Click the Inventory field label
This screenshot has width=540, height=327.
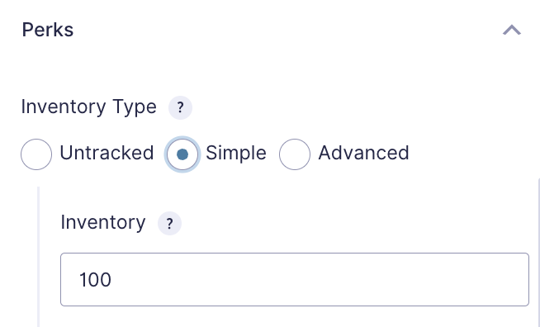[103, 222]
